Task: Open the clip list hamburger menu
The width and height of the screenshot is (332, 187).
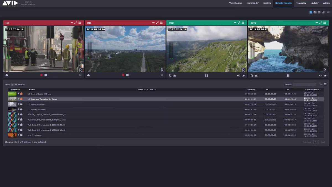Action: point(325,84)
